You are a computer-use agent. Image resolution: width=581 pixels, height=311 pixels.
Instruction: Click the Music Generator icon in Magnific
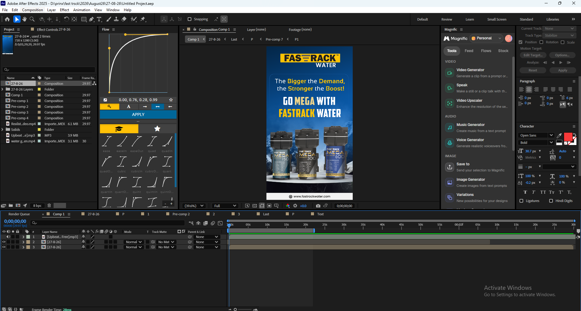pos(450,127)
